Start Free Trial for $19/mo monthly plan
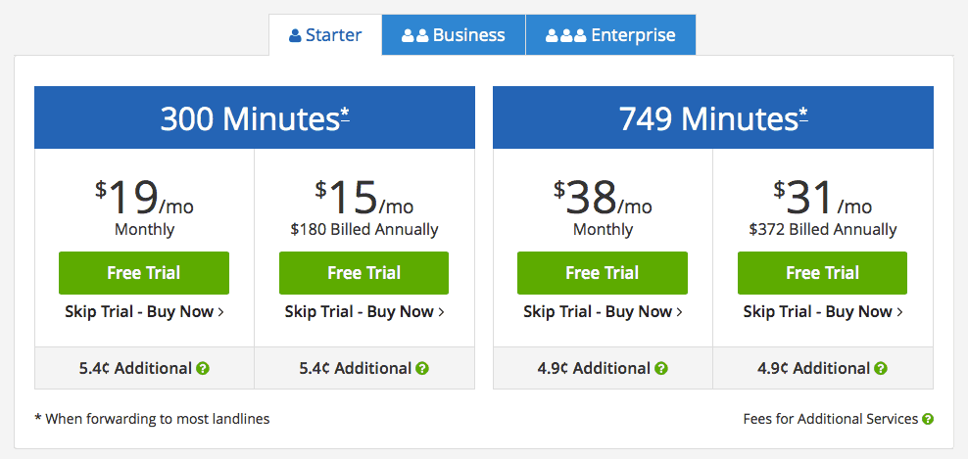 pos(144,273)
